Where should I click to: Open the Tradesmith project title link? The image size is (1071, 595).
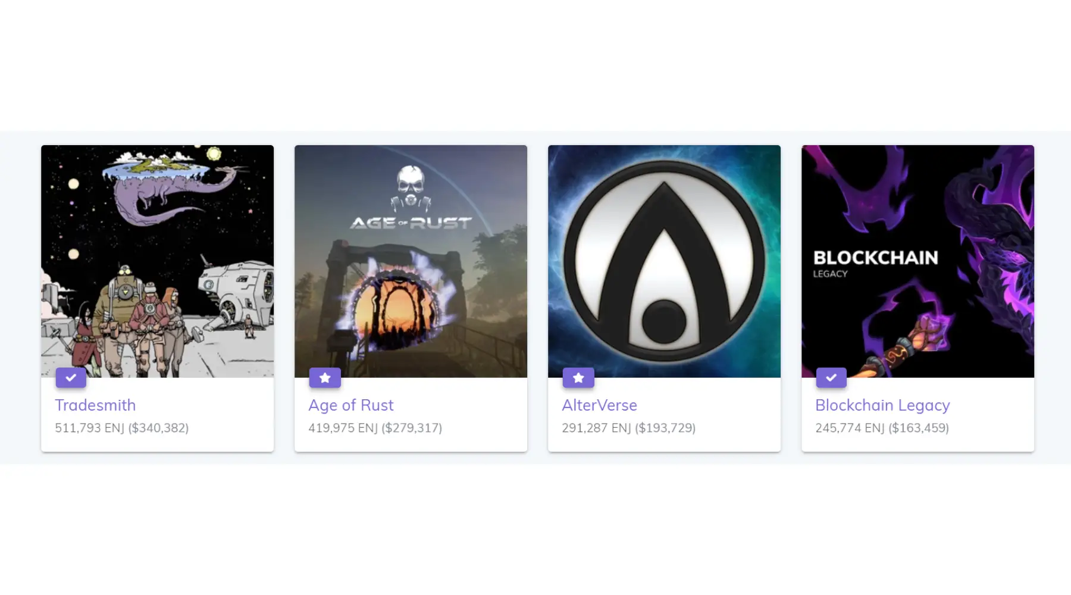point(95,405)
